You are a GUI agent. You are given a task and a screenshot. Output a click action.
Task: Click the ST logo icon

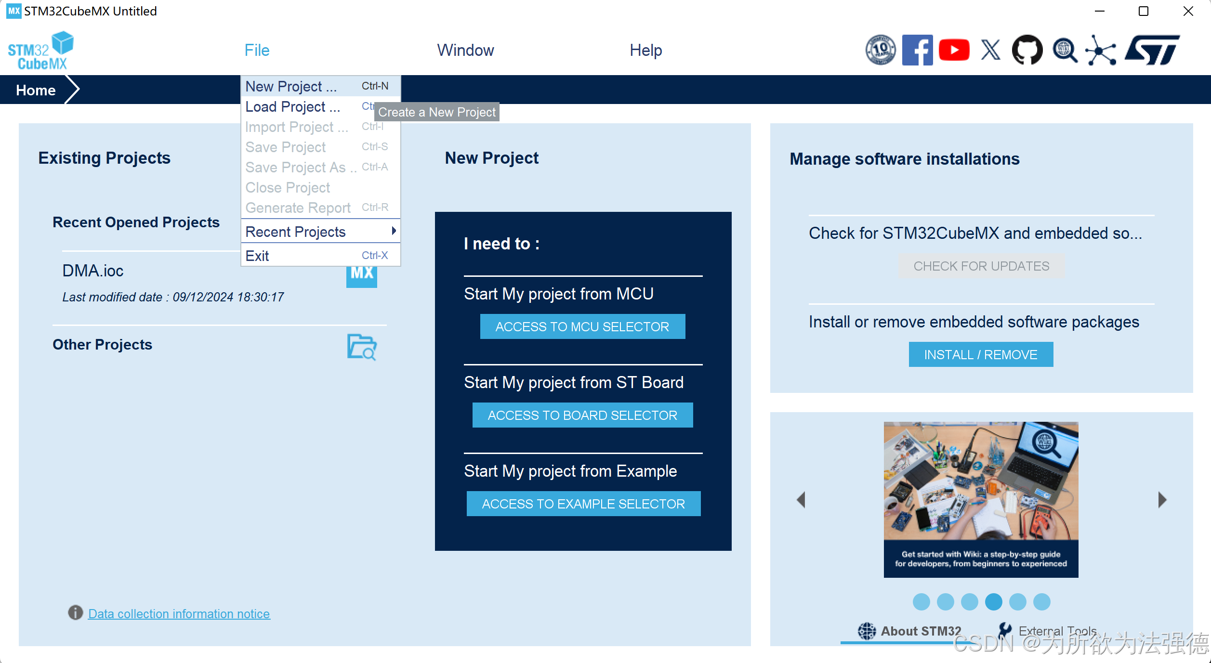coord(1152,50)
